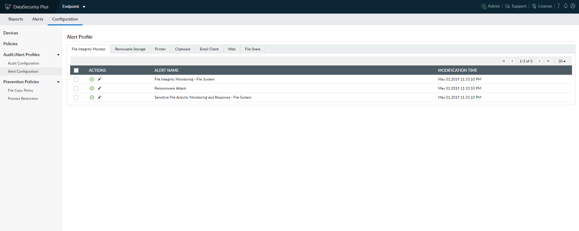Open the Audit Configuration link in sidebar
The image size is (579, 231).
(x=24, y=63)
